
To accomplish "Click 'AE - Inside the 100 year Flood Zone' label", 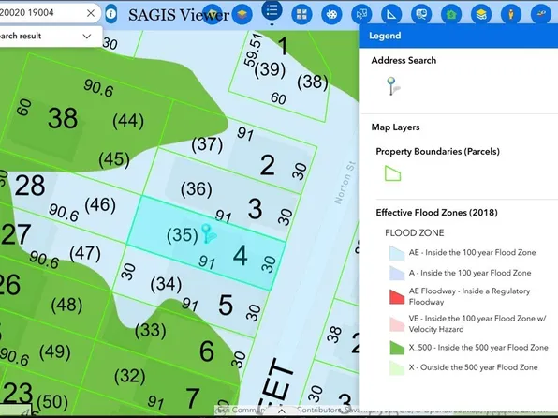I will pos(472,253).
